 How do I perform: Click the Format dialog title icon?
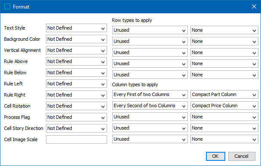coord(7,6)
